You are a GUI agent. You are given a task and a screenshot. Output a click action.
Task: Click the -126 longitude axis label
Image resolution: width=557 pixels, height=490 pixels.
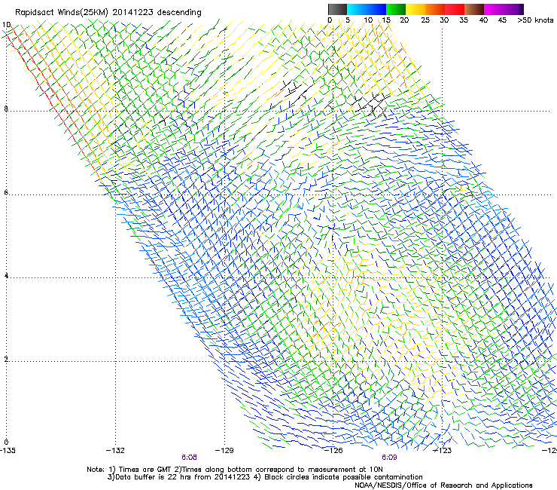tap(333, 451)
